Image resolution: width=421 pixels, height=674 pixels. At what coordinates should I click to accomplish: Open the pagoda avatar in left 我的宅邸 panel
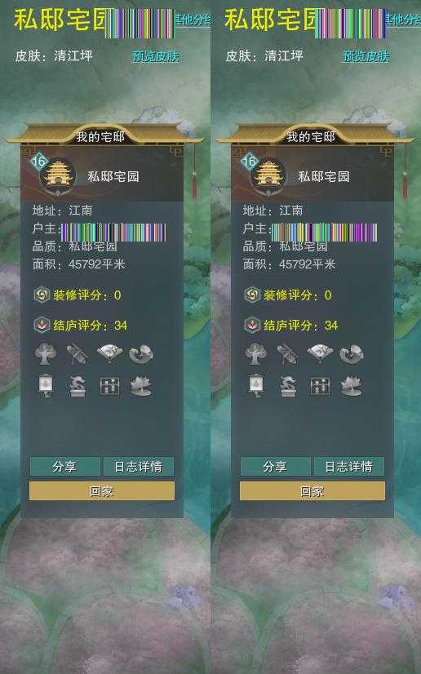58,175
